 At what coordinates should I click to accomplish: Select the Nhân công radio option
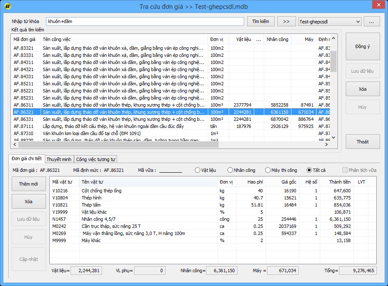tap(230, 170)
